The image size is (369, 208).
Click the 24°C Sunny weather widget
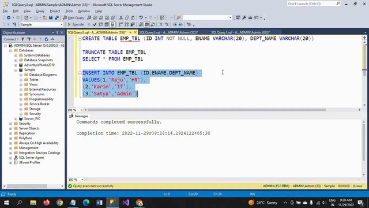coord(263,203)
